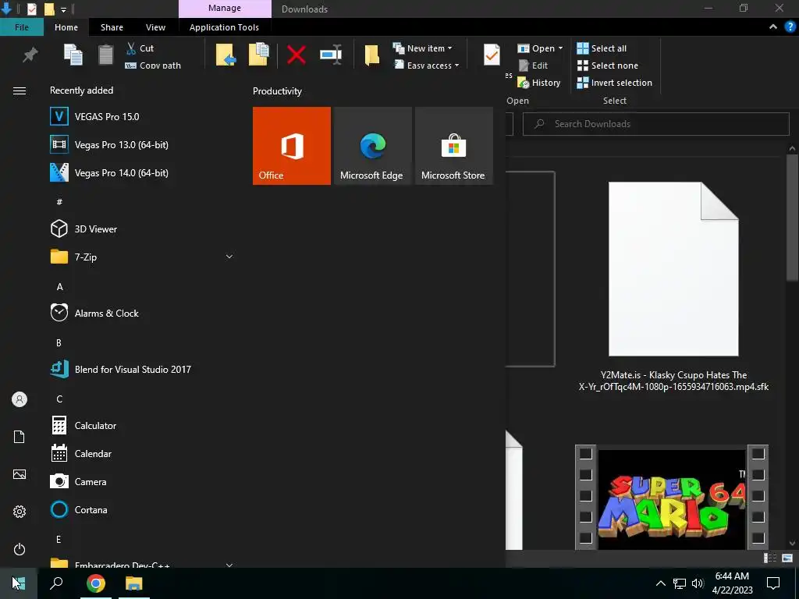Open the Easy access dropdown
The width and height of the screenshot is (799, 599).
(427, 66)
